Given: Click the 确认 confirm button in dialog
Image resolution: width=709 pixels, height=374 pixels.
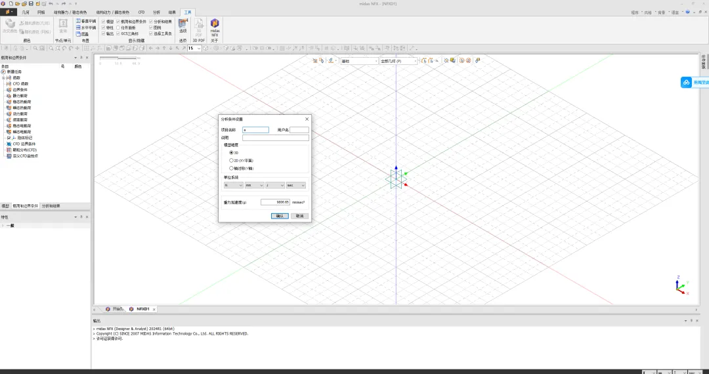Looking at the screenshot, I should tap(280, 216).
